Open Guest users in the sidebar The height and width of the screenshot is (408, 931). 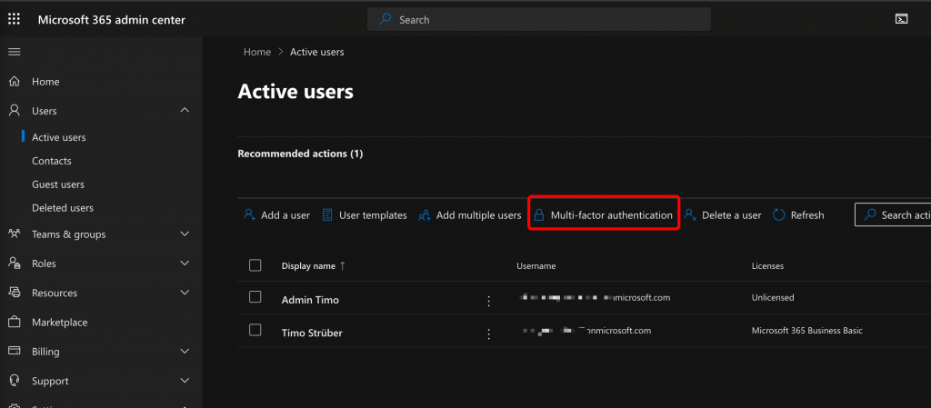click(x=58, y=184)
